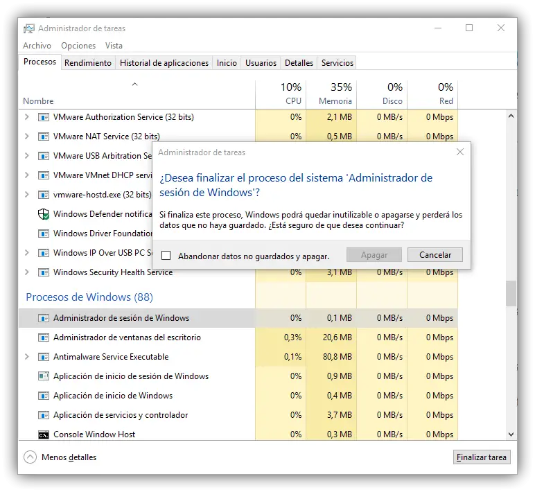Sort by the Red column header
This screenshot has height=492, width=535.
pyautogui.click(x=432, y=94)
